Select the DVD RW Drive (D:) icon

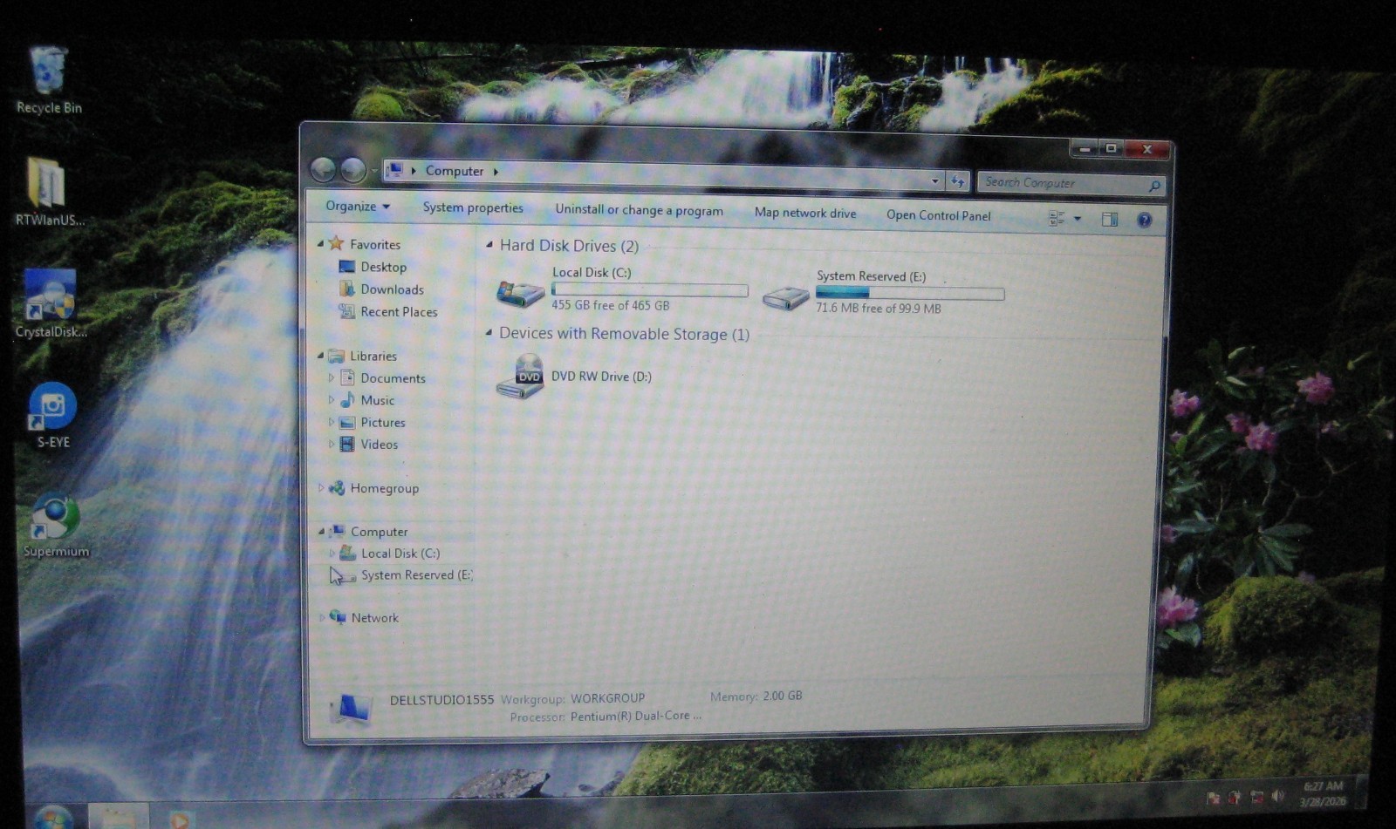(x=521, y=377)
